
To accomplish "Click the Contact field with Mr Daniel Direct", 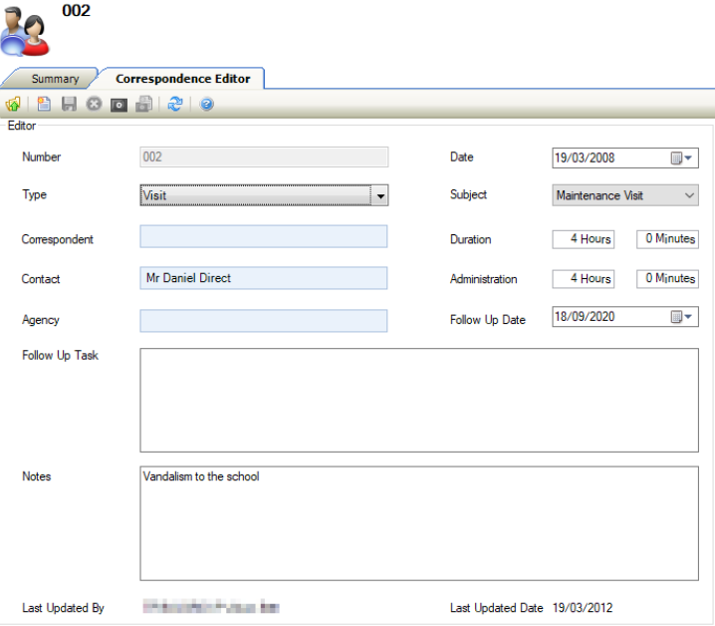I will tap(263, 278).
